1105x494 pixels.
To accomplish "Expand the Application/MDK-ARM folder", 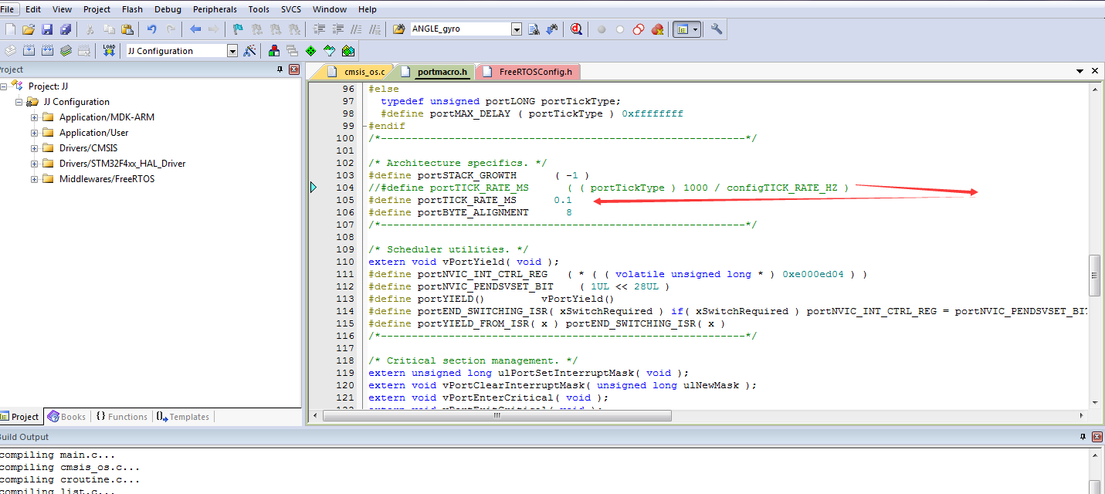I will click(34, 117).
